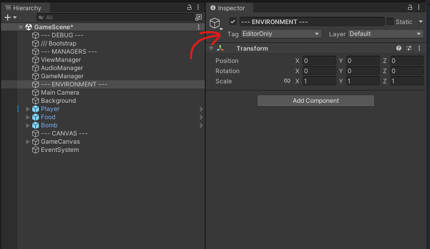
Task: Select --- CANVAS --- separator object
Action: click(64, 133)
